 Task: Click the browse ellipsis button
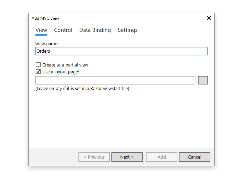click(x=203, y=80)
